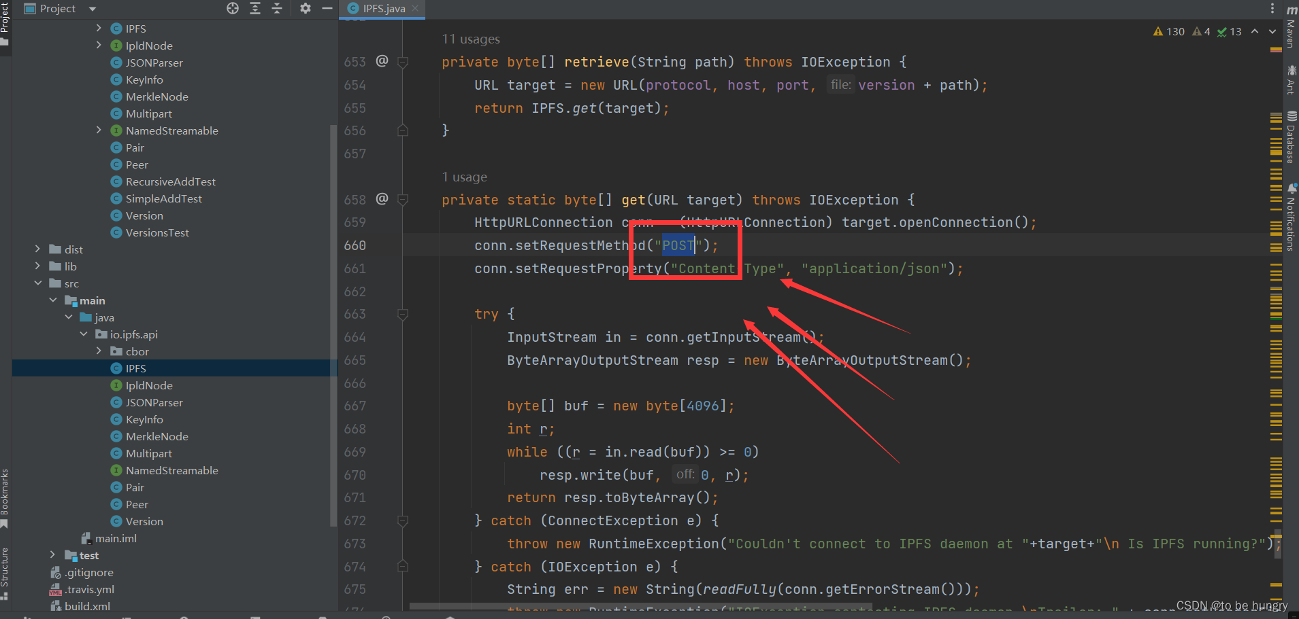Expand the dist folder
Viewport: 1299px width, 619px height.
tap(38, 249)
